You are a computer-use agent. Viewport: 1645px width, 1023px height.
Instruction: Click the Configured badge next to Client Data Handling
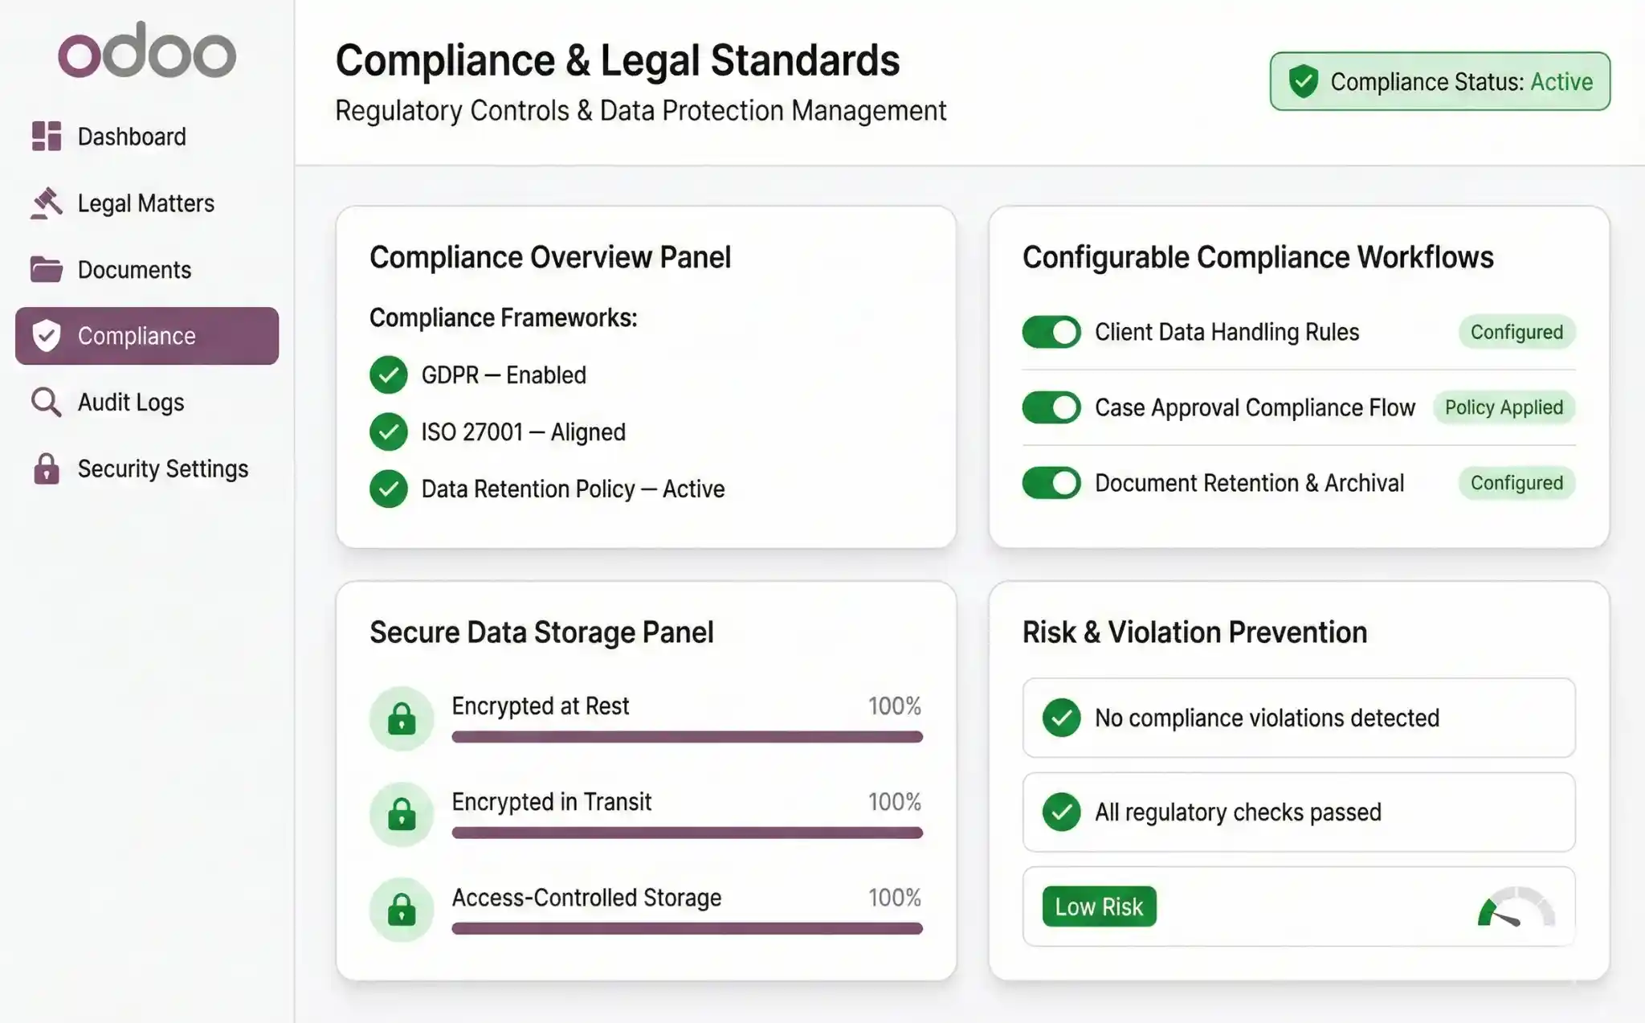(x=1516, y=332)
